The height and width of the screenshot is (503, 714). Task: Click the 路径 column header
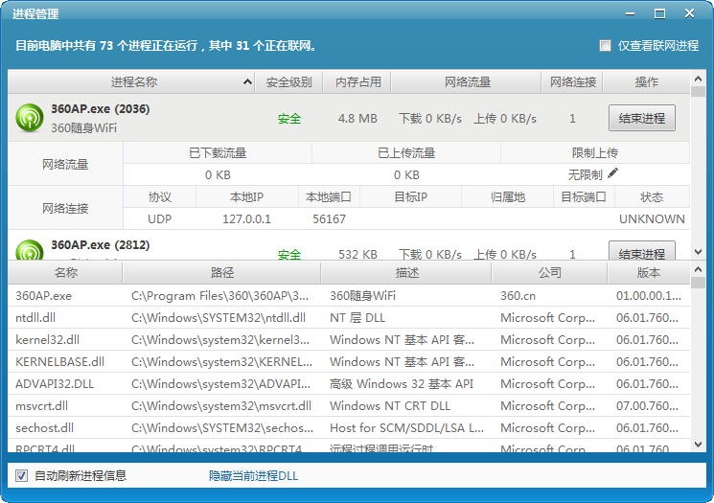(x=221, y=272)
